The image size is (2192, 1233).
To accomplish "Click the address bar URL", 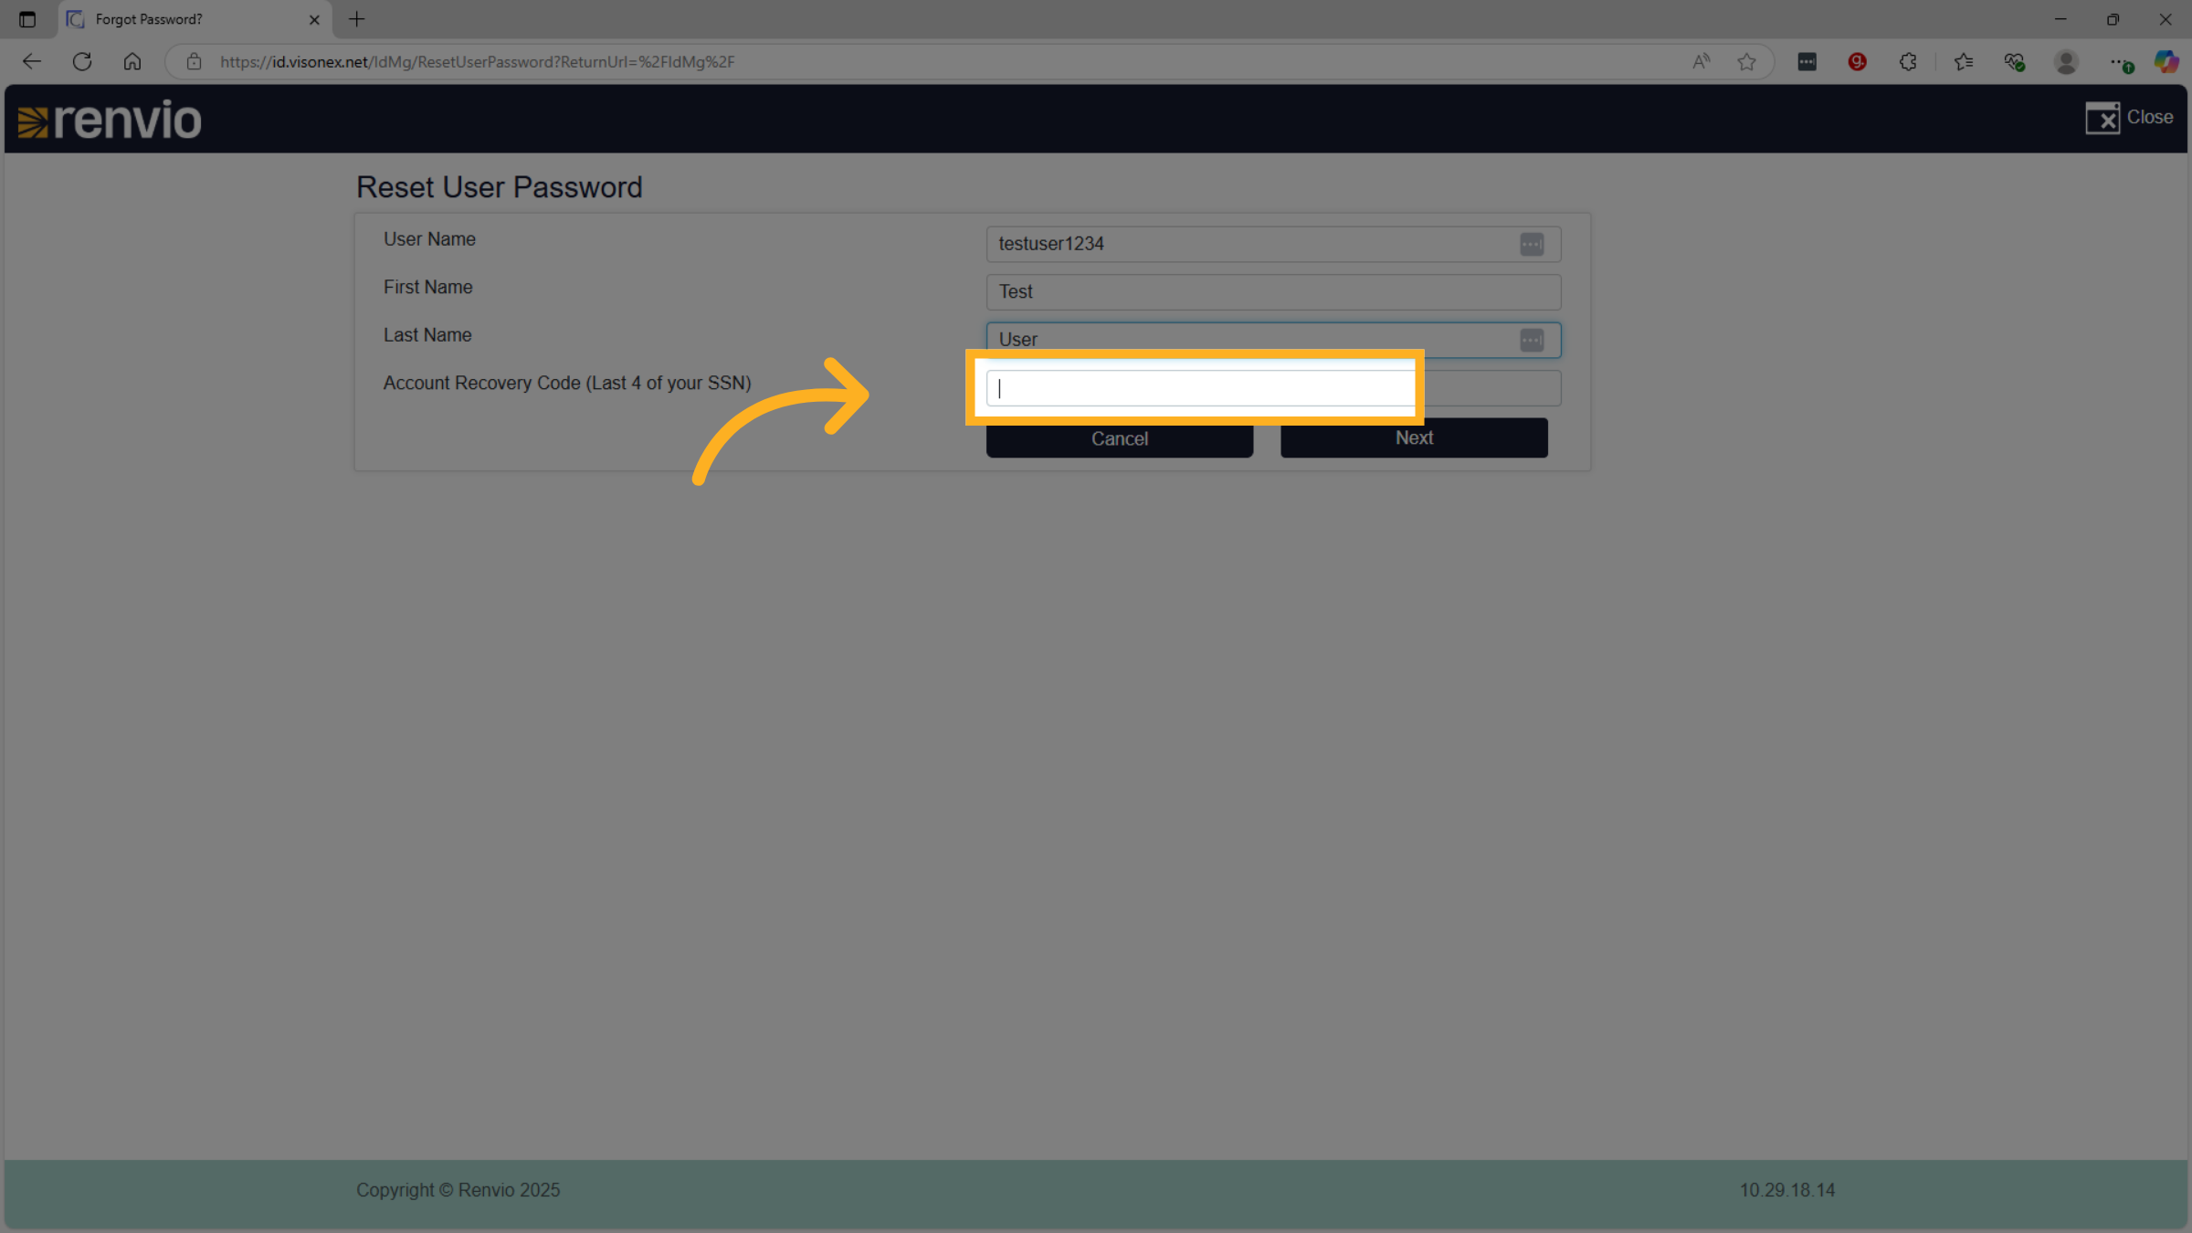I will click(x=477, y=61).
